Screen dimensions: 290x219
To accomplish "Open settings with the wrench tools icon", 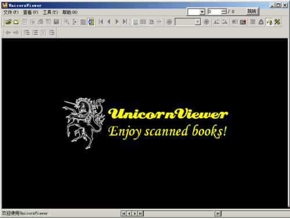I will [277, 22].
